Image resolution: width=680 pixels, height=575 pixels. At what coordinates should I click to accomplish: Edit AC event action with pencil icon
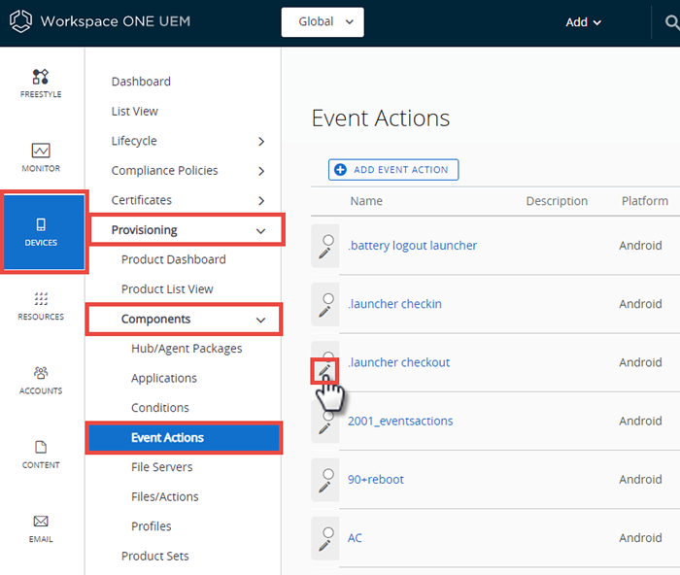[x=323, y=546]
